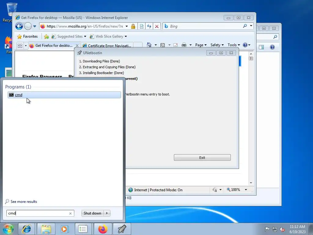The height and width of the screenshot is (235, 313).
Task: Click the security lock icon
Action: tap(133, 26)
